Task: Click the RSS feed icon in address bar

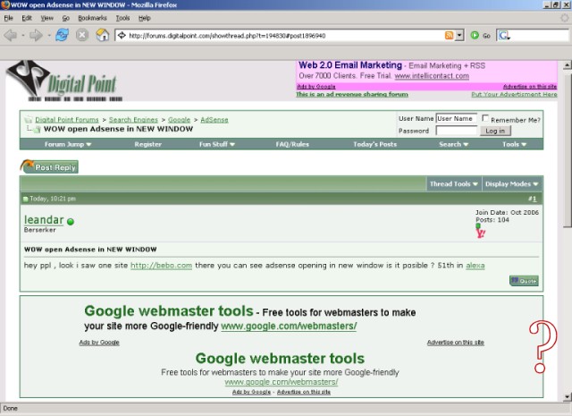Action: click(449, 36)
